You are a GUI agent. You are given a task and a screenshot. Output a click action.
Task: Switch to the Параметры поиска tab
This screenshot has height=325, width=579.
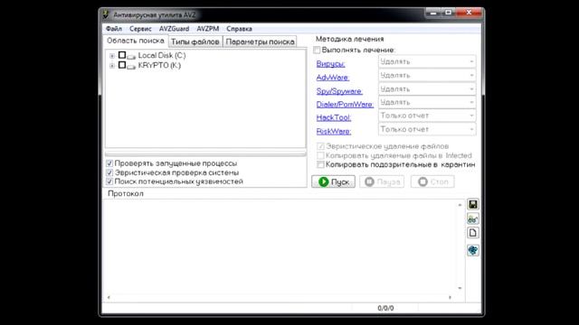260,42
